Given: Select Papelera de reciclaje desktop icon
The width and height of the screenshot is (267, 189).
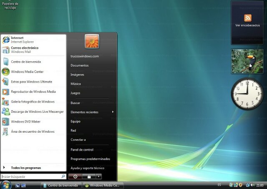Looking at the screenshot, I should [x=10, y=5].
